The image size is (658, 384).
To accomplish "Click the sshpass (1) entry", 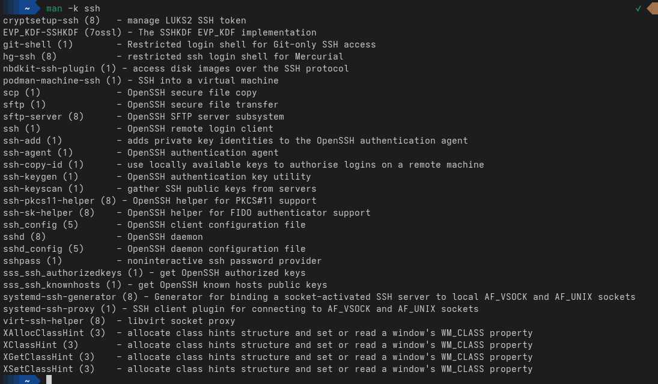I will [32, 261].
